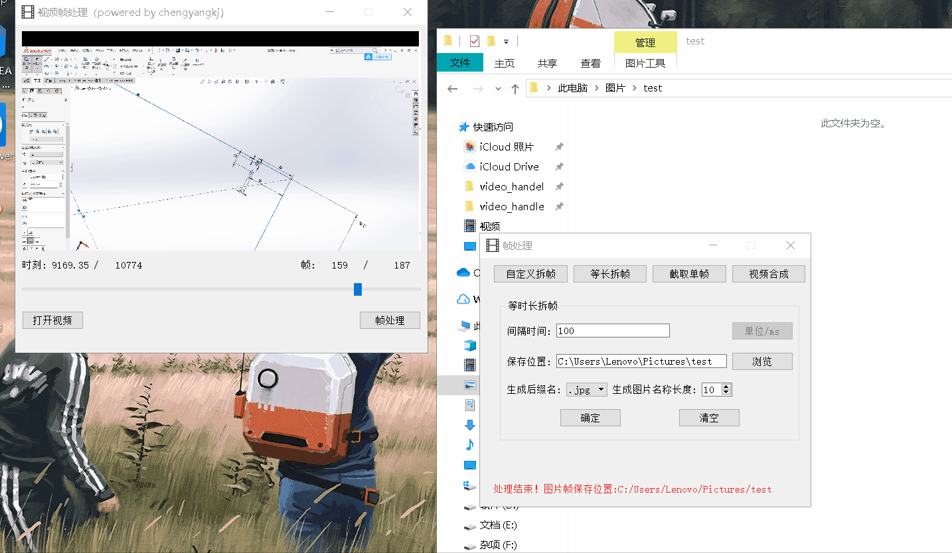Click test in the address bar
952x553 pixels.
653,88
